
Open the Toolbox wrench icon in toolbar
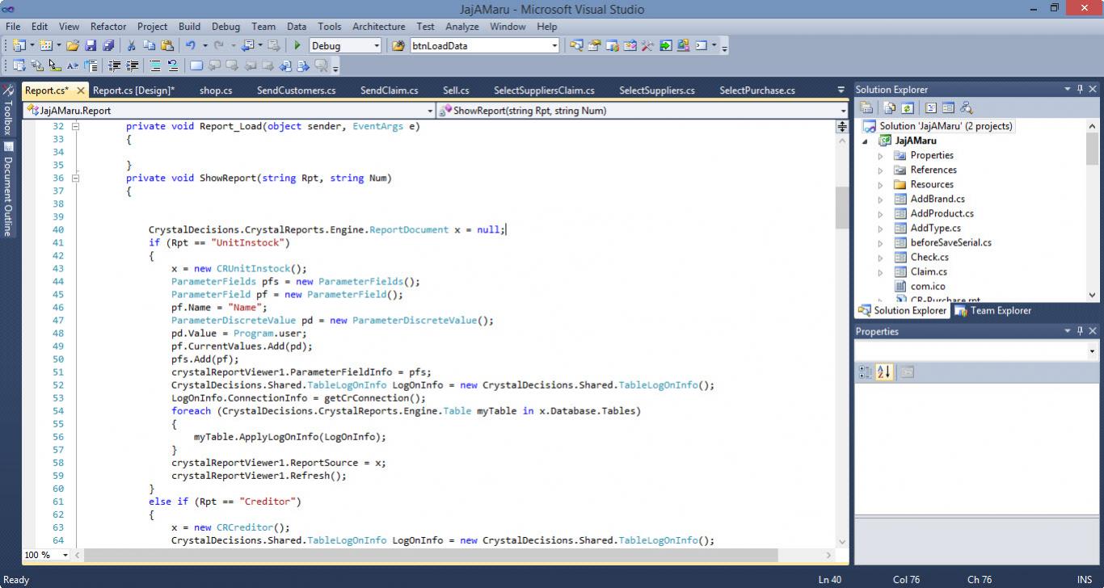pyautogui.click(x=647, y=46)
